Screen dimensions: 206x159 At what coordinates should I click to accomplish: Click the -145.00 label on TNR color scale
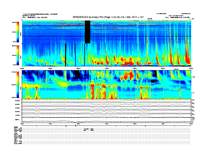point(14,97)
